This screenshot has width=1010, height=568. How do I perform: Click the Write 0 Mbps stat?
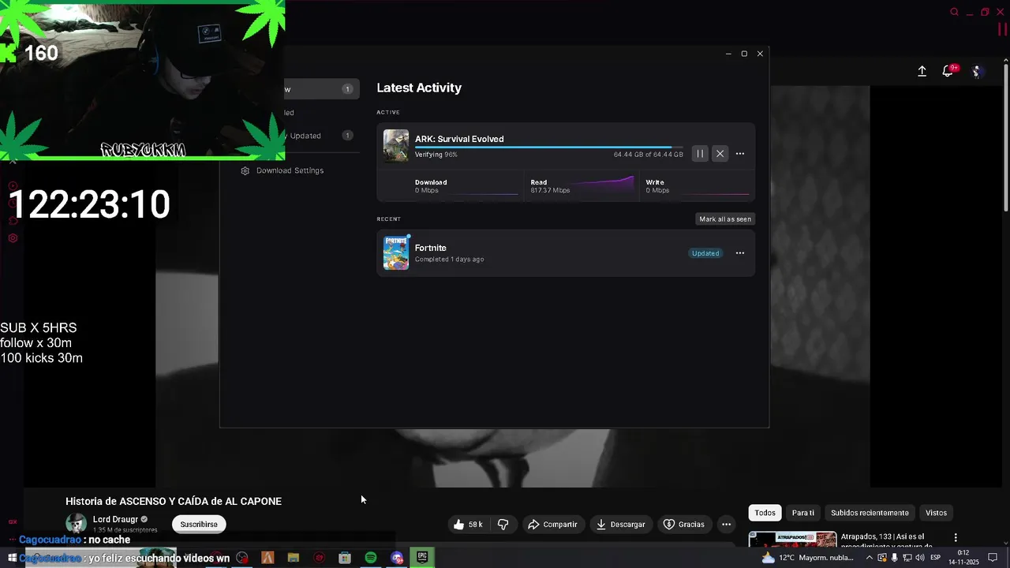point(697,186)
